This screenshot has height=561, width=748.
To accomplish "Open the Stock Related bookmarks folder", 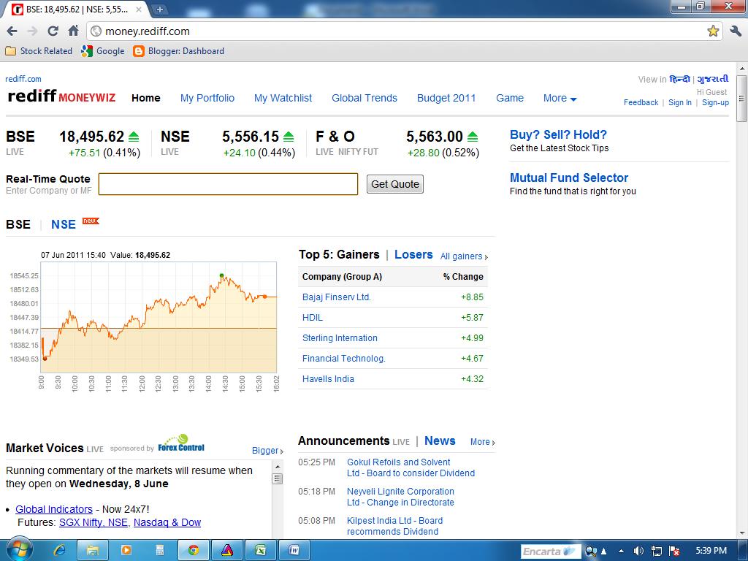I will coord(39,51).
